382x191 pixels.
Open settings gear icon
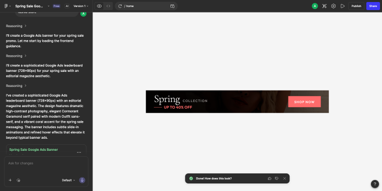click(334, 6)
